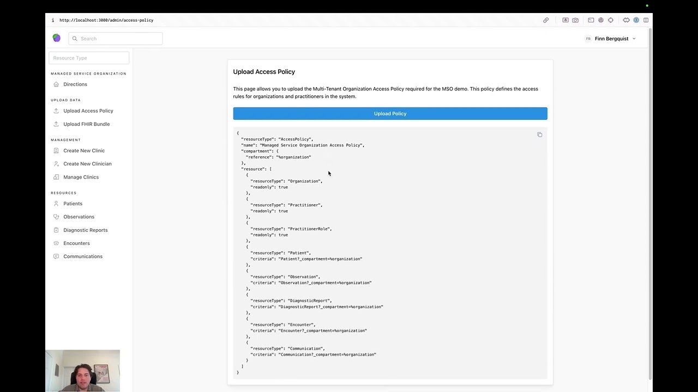Viewport: 698px width, 392px height.
Task: Click the "Patient?_compartment=%organization" criteria line
Action: pyautogui.click(x=306, y=259)
